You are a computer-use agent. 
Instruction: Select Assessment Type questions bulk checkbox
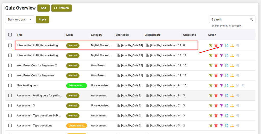click(x=10, y=115)
